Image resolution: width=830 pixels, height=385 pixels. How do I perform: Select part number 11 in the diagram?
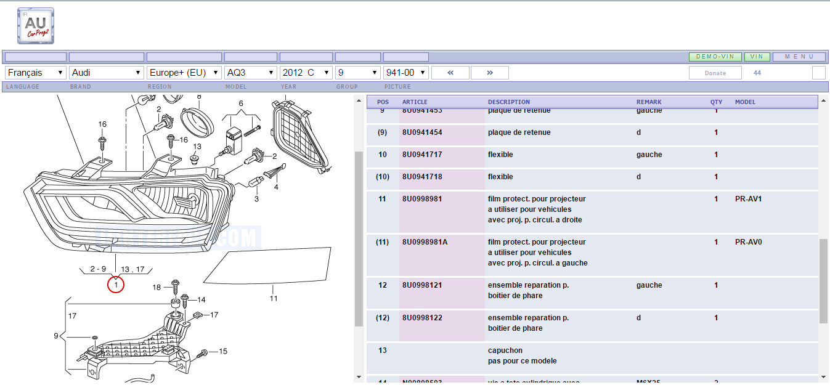click(274, 298)
